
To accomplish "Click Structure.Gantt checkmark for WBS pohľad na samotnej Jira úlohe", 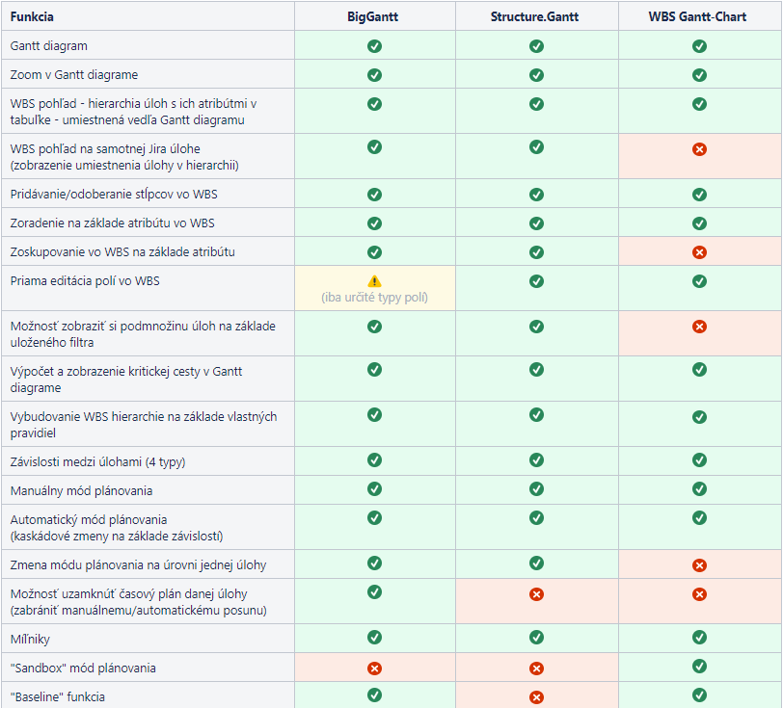I will point(537,147).
